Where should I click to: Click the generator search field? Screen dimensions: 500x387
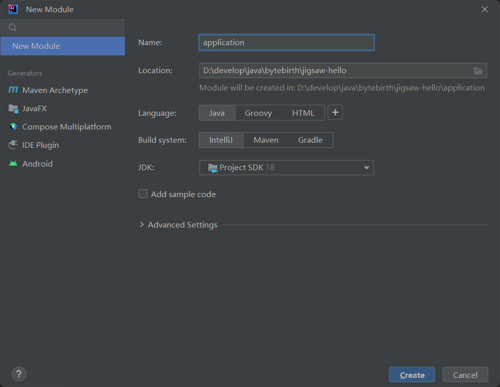63,27
